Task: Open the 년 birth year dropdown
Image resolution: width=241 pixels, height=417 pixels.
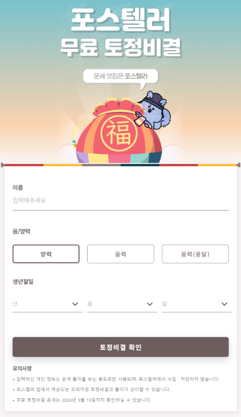Action: 48,304
